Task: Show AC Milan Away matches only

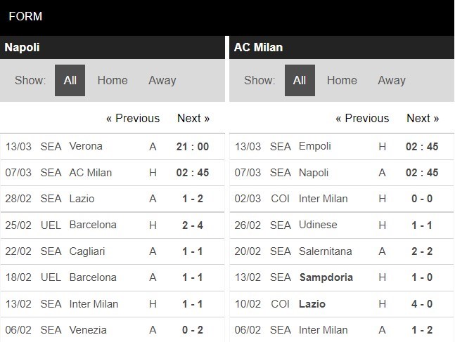Action: click(x=392, y=80)
